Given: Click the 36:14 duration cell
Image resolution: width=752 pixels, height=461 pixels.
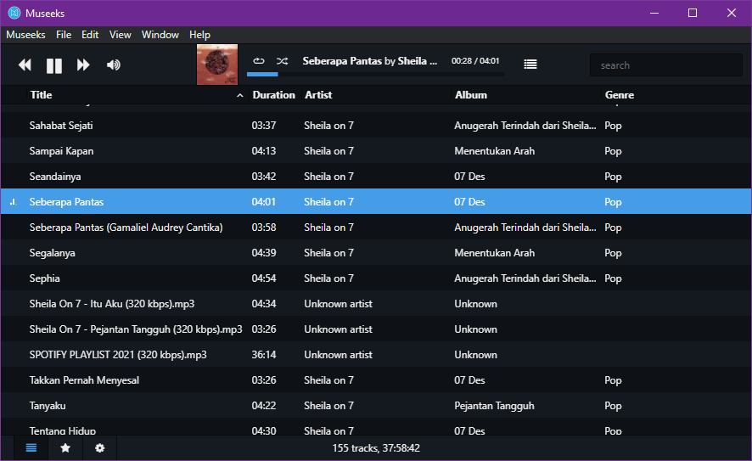Looking at the screenshot, I should pos(264,355).
